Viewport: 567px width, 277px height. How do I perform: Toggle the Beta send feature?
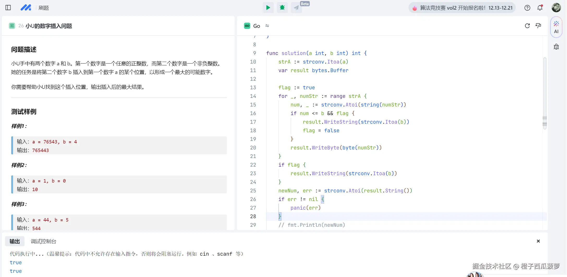(305, 4)
